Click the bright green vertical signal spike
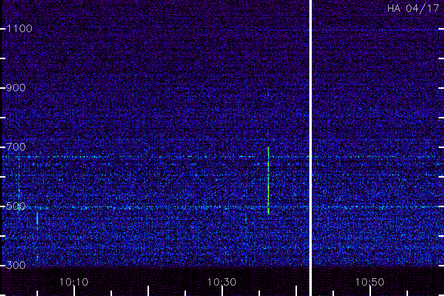Viewport: 444px width, 296px height. tap(268, 181)
